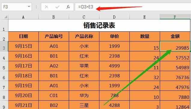
Task: Click the Name Box showing F3
Action: click(x=17, y=7)
